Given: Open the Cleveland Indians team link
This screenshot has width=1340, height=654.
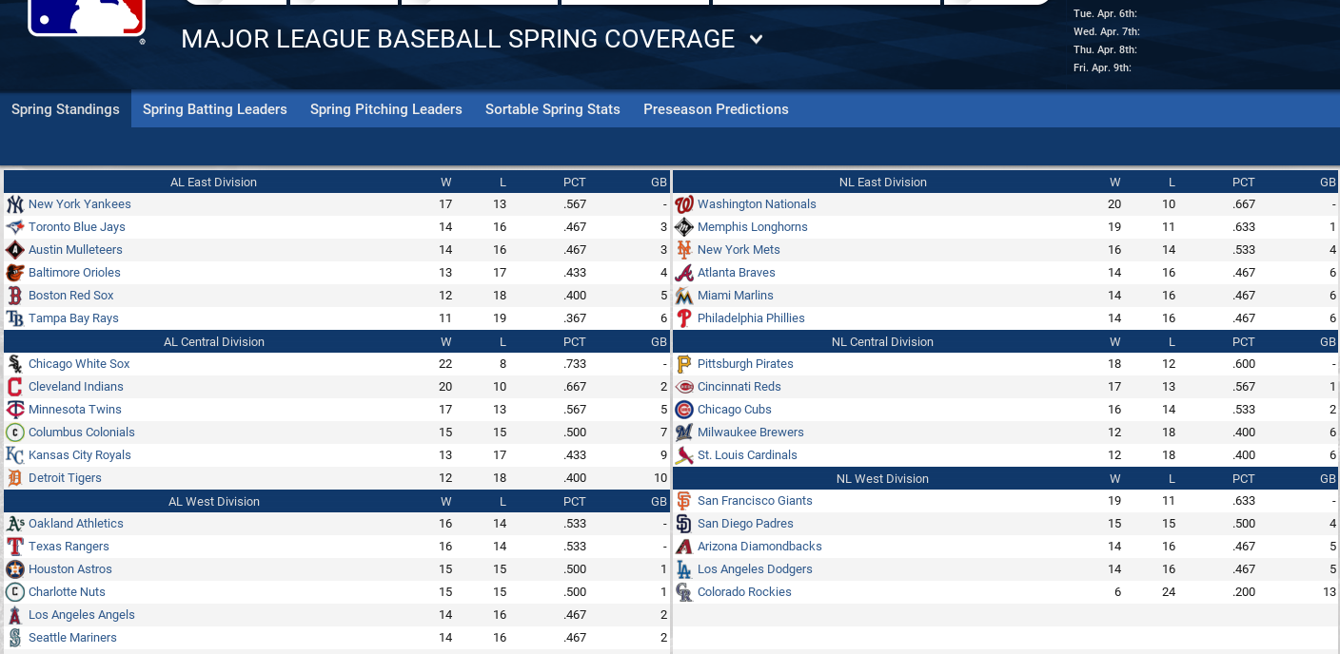Looking at the screenshot, I should [x=76, y=387].
